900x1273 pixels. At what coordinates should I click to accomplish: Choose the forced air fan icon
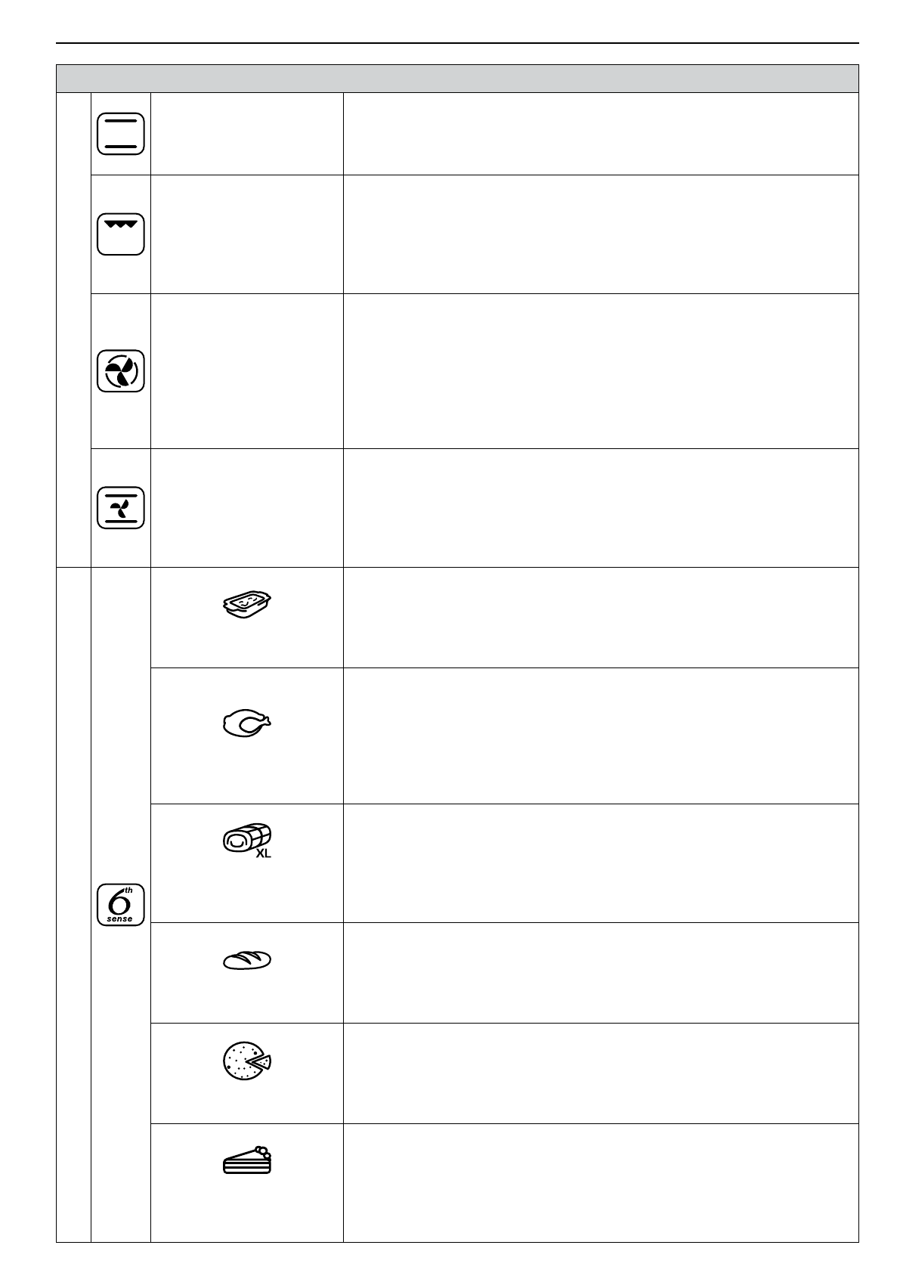tap(120, 371)
